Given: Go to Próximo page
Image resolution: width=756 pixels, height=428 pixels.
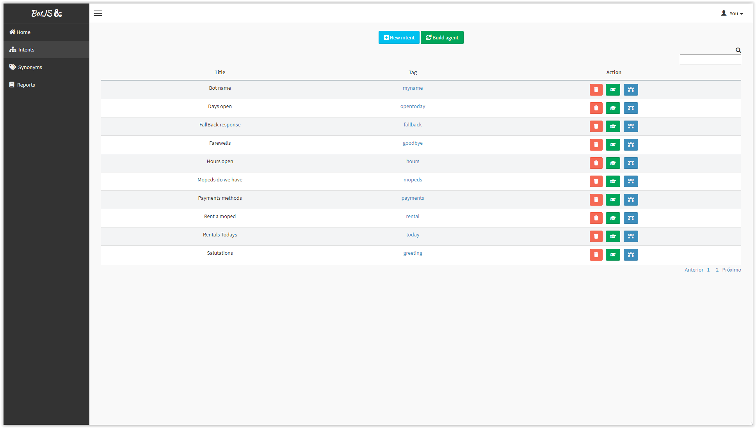Looking at the screenshot, I should (731, 270).
